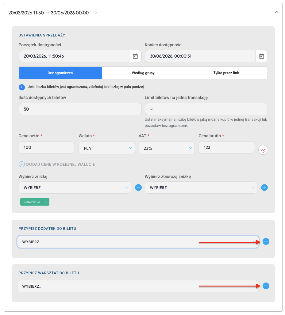
Task: Expand the Wybierz zniżkę dropdown
Action: 75,188
